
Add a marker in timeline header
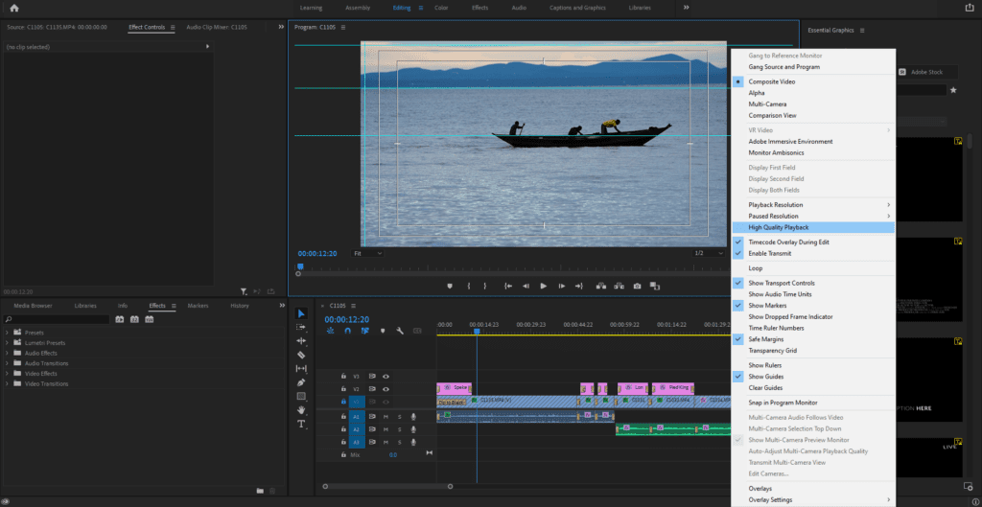pos(383,331)
